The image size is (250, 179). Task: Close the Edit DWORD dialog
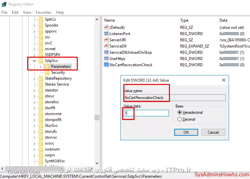click(x=224, y=80)
